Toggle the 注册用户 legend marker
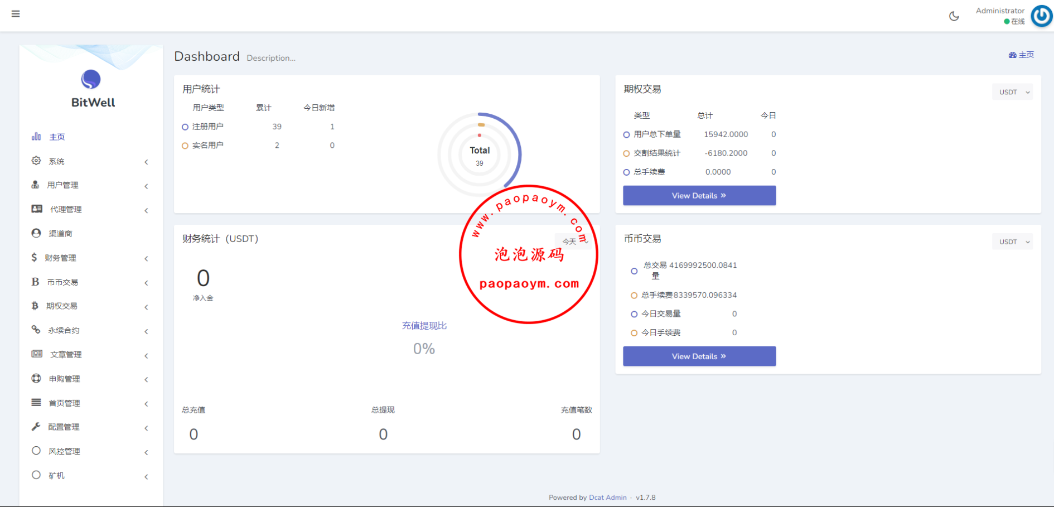 click(185, 127)
